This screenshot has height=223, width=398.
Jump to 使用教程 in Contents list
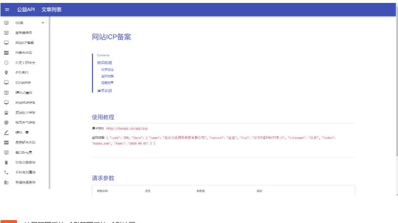(x=104, y=63)
